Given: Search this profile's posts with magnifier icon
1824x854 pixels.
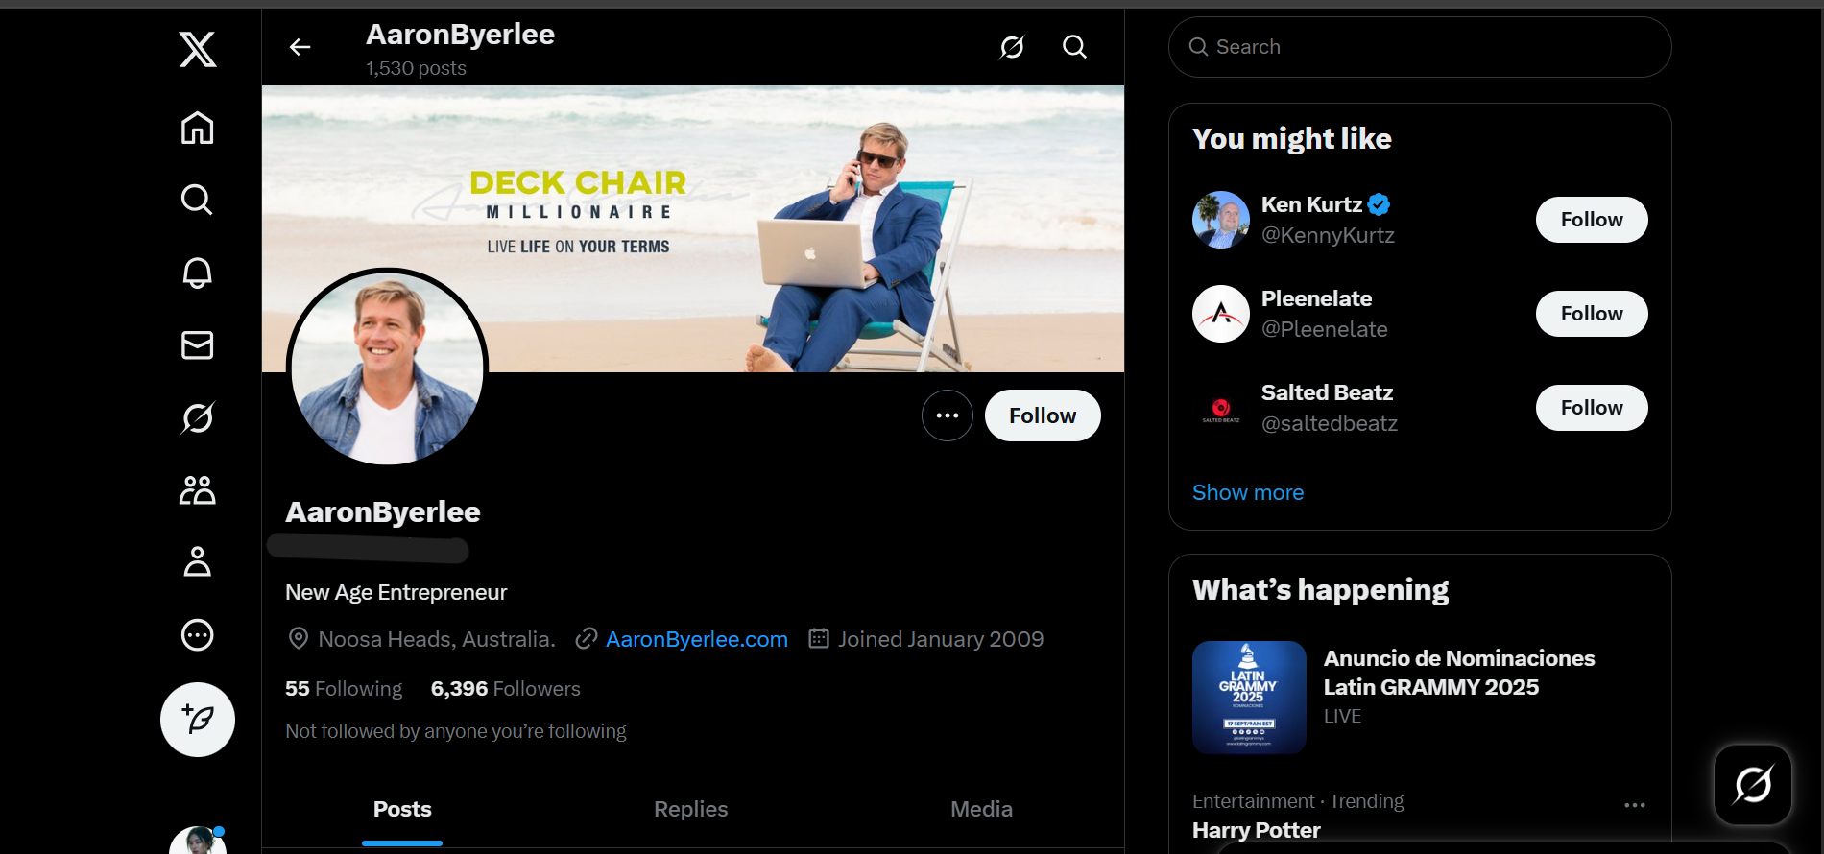Looking at the screenshot, I should pos(1074,47).
